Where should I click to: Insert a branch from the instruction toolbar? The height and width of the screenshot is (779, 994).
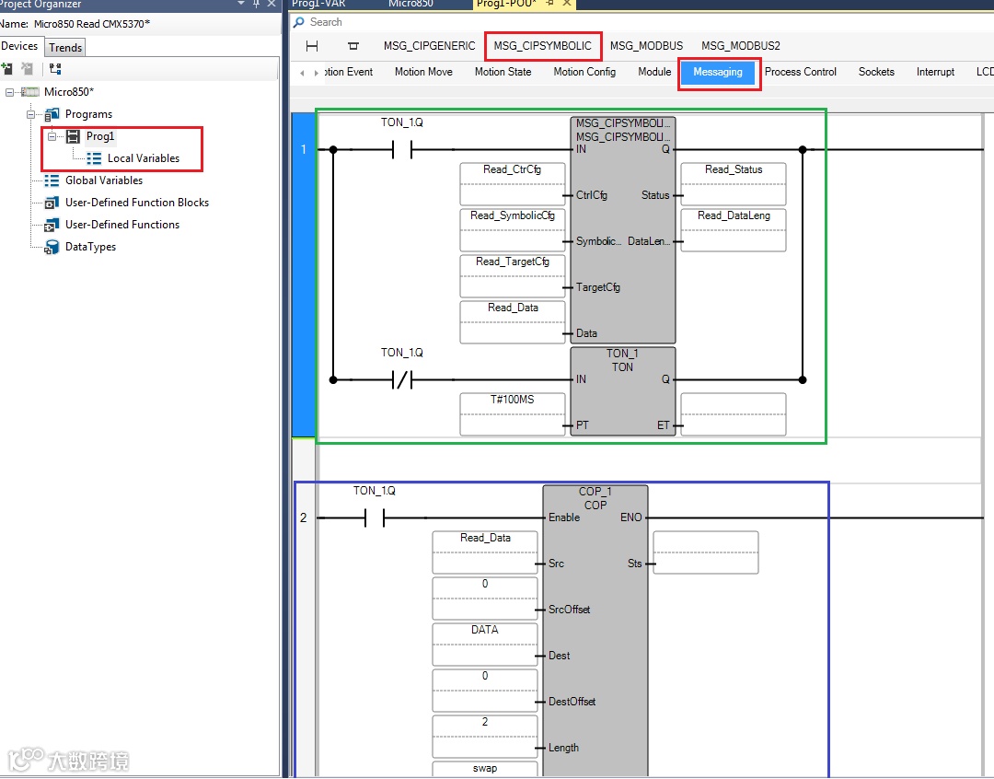[x=353, y=46]
